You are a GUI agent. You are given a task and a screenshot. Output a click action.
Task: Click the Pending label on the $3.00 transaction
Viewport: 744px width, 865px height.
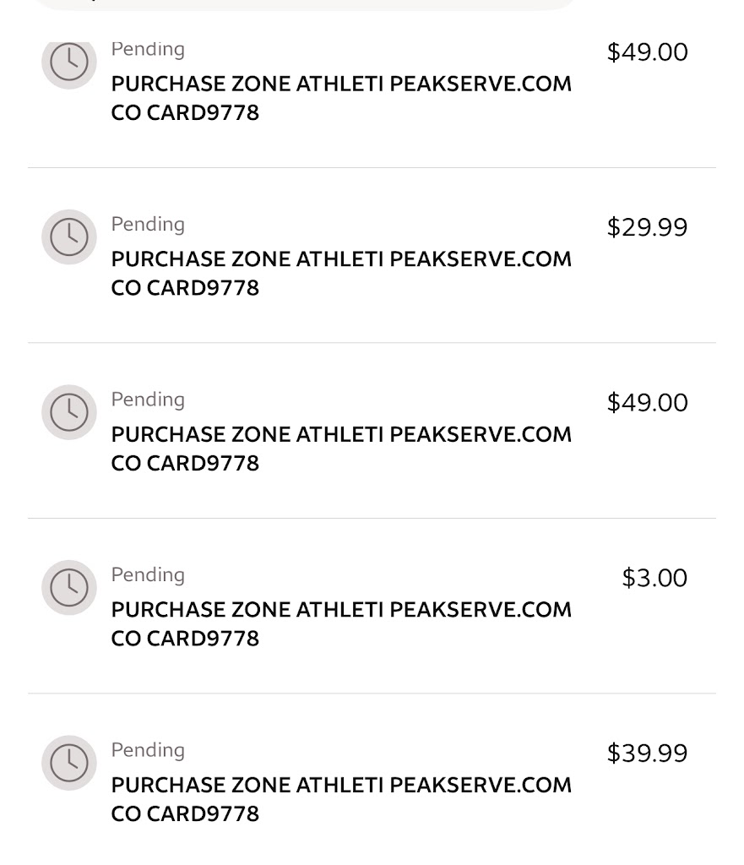(x=148, y=574)
